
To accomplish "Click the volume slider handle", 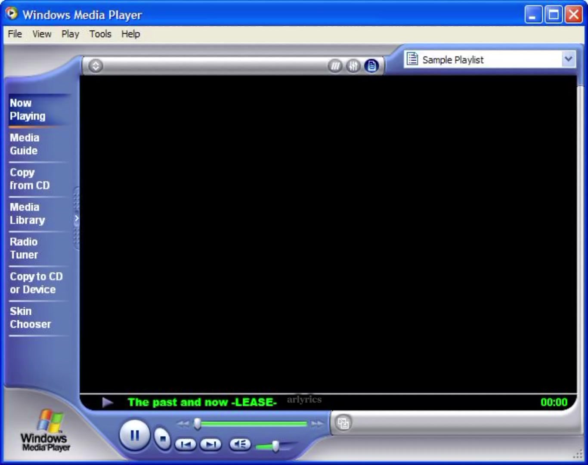I will (275, 446).
